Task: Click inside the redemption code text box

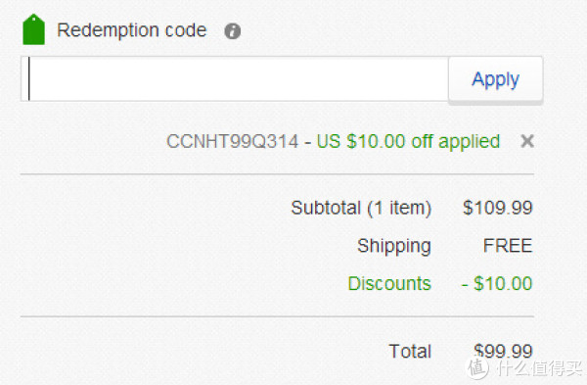Action: 235,78
